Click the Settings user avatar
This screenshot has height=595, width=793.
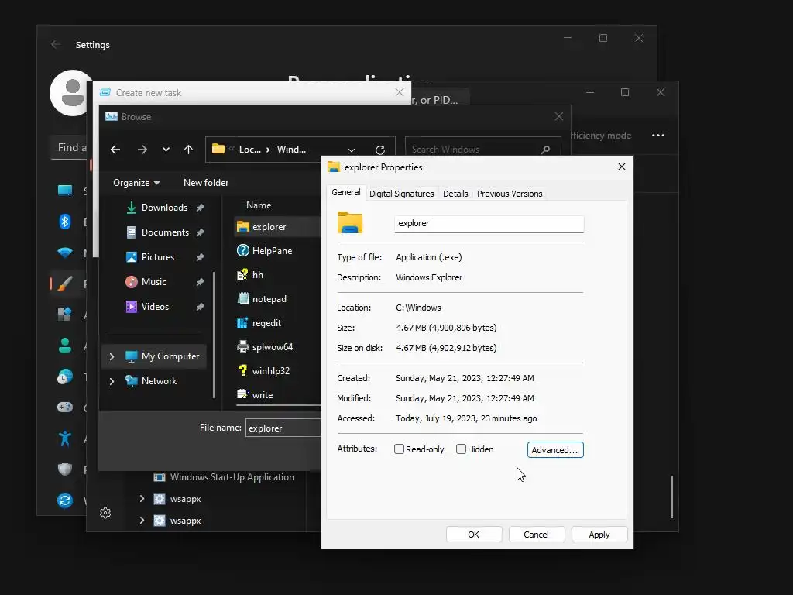pyautogui.click(x=72, y=93)
